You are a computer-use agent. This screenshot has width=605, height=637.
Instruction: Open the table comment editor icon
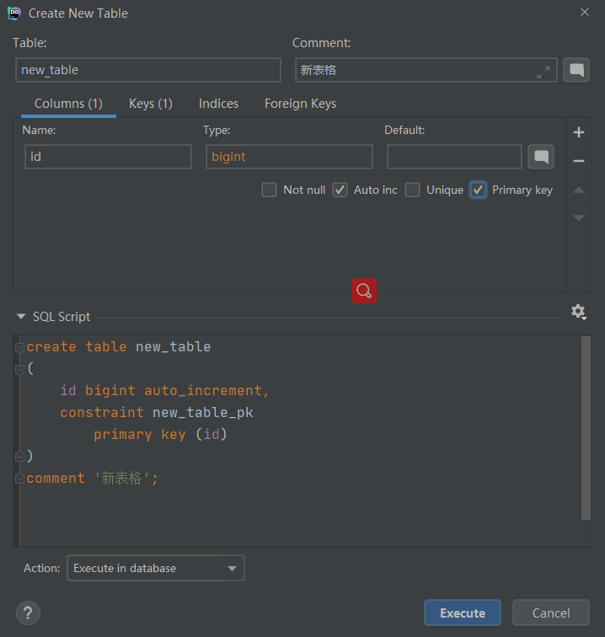pyautogui.click(x=576, y=70)
